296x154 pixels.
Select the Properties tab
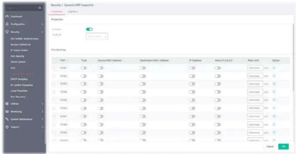click(x=57, y=12)
